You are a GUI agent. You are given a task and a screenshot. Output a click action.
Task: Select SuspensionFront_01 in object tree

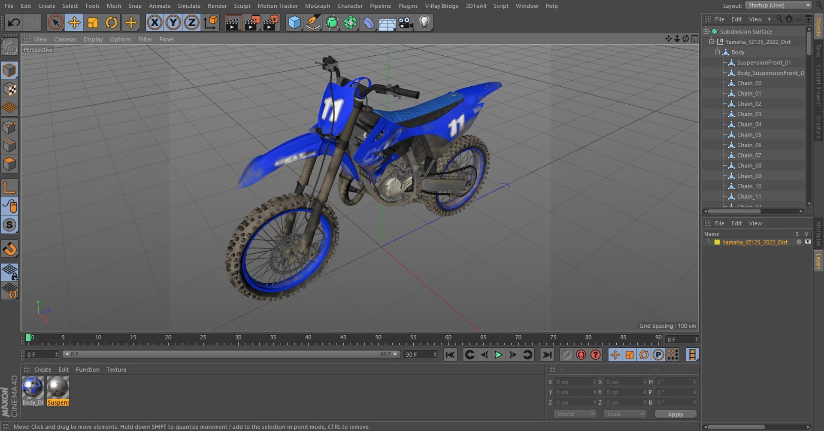[764, 62]
